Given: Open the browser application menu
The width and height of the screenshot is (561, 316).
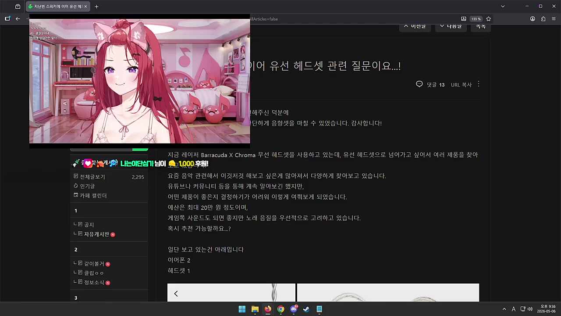Looking at the screenshot, I should tap(554, 19).
